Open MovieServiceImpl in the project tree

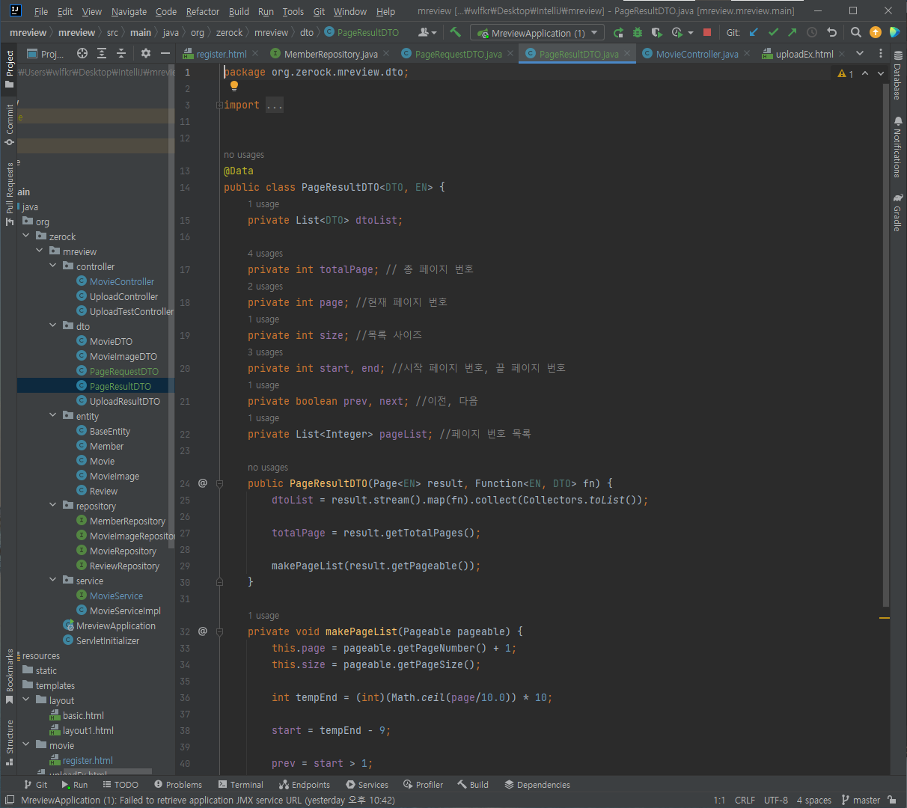point(125,610)
